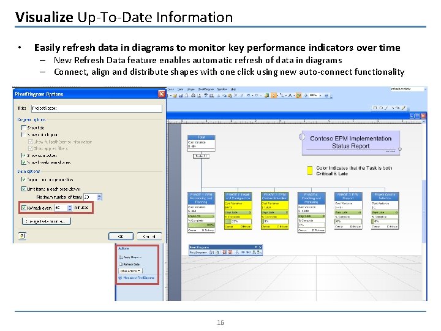Select the Pencil drawing tool
Image resolution: width=441 pixels, height=331 pixels.
[404, 108]
